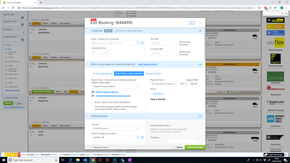Open the Payment Terms dropdown
The width and height of the screenshot is (290, 163).
tap(164, 84)
